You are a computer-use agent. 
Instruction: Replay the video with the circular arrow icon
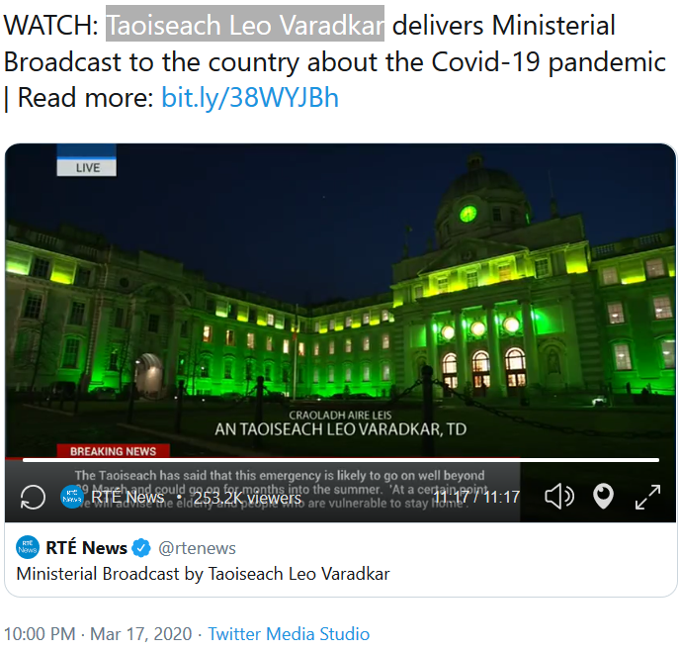coord(33,497)
